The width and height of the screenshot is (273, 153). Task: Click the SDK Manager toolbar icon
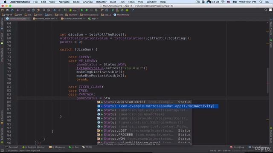(x=122, y=10)
